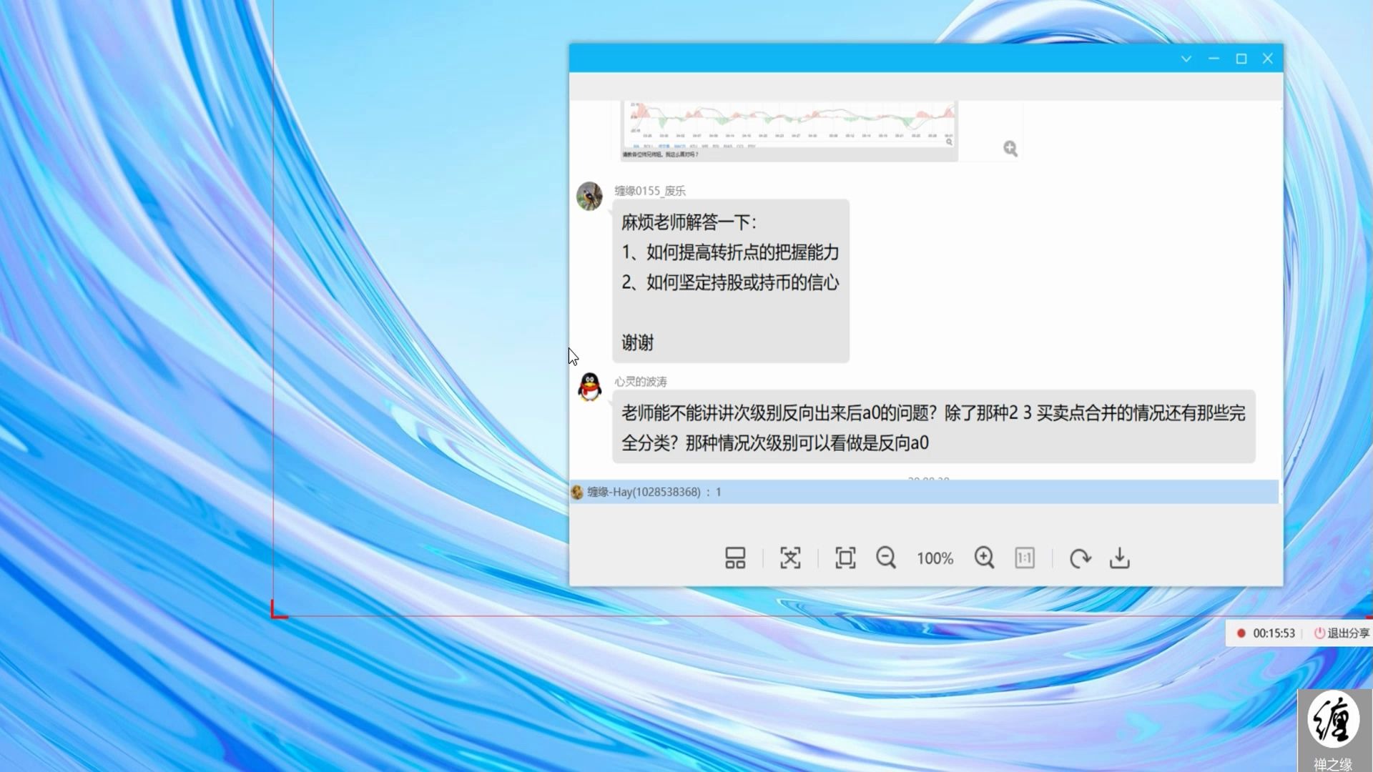The image size is (1373, 772).
Task: Click the text recognition scan icon
Action: point(790,558)
